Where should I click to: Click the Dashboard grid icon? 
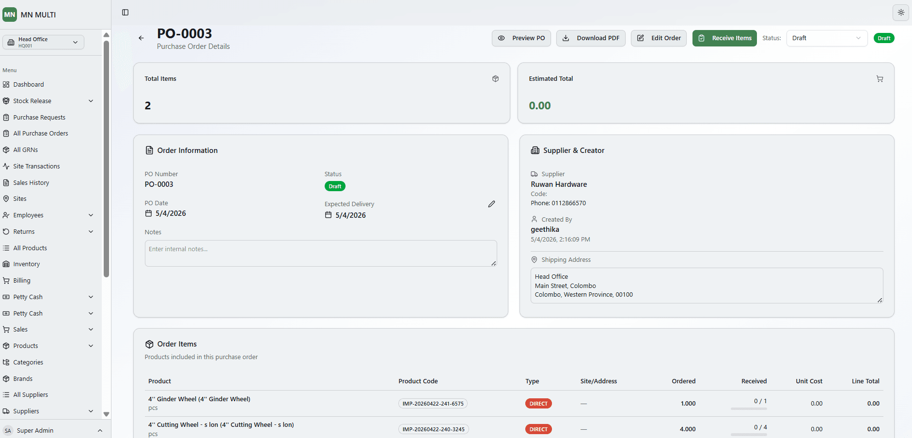[6, 85]
